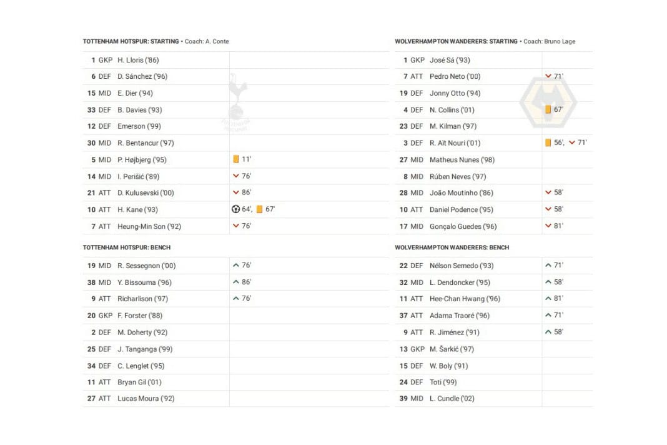Click the green sub-on arrow for Hee-Chan Hwang

tap(548, 299)
